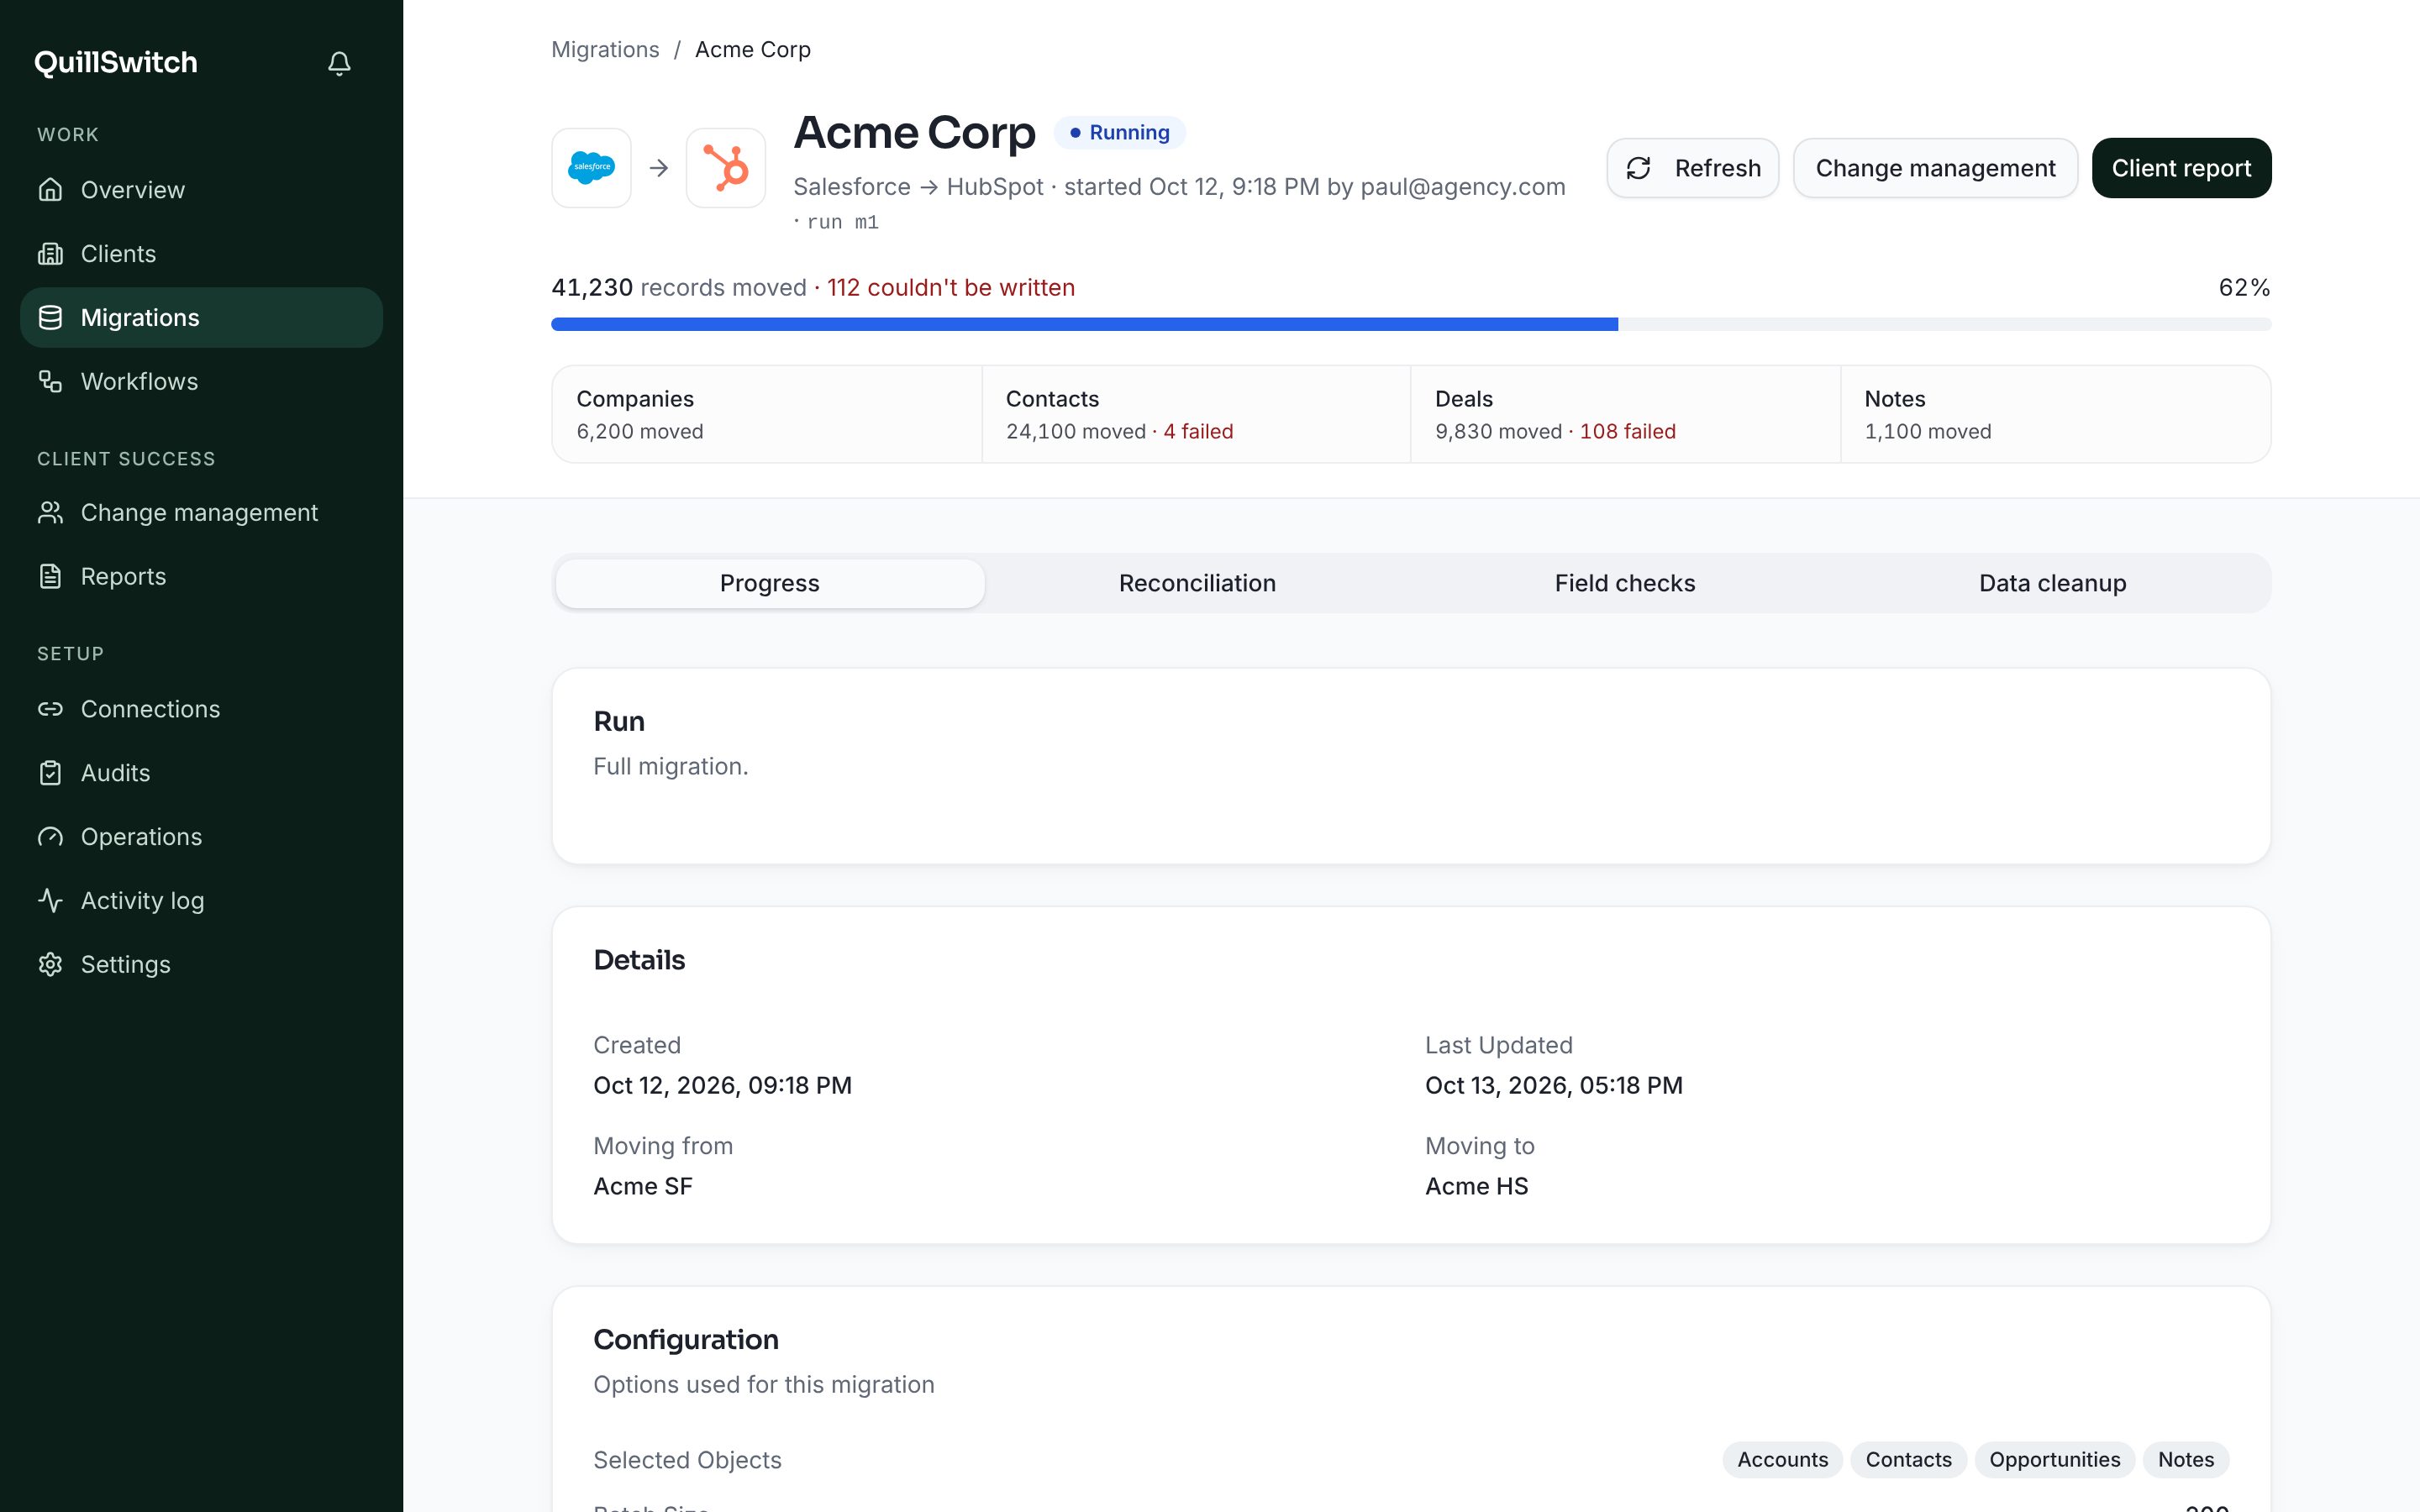Viewport: 2420px width, 1512px height.
Task: Click the Running status badge
Action: tap(1120, 133)
